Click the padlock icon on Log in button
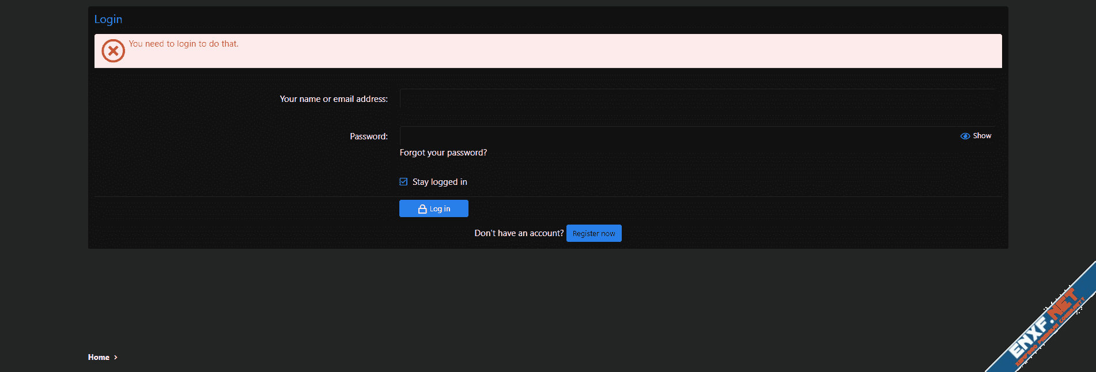Screen dimensions: 1096x372 click(422, 209)
